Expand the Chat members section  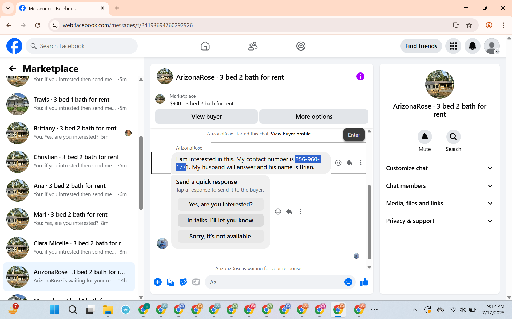tap(439, 186)
